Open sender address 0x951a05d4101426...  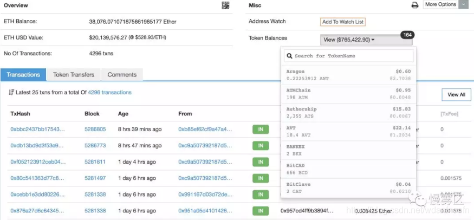205,211
